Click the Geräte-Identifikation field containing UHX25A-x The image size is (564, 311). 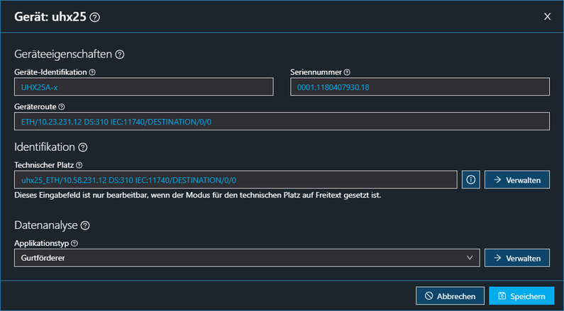coord(143,86)
